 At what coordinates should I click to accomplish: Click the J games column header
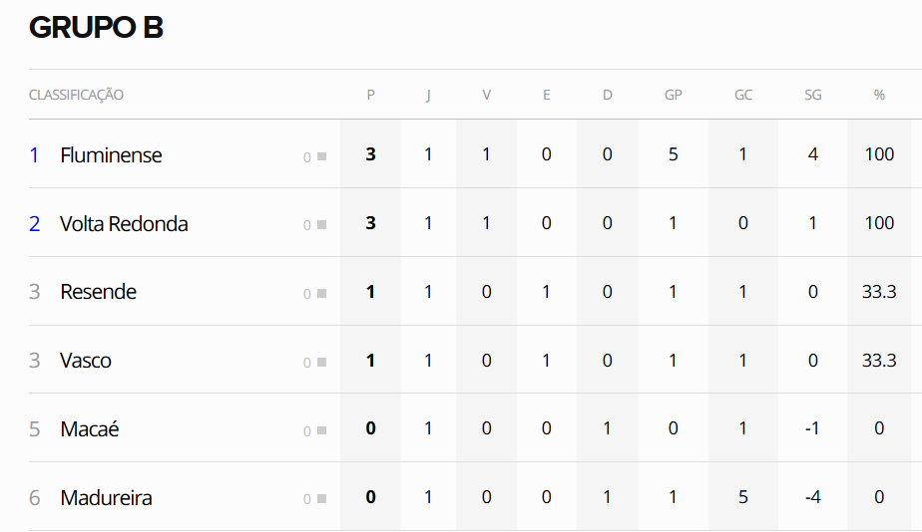pos(428,96)
